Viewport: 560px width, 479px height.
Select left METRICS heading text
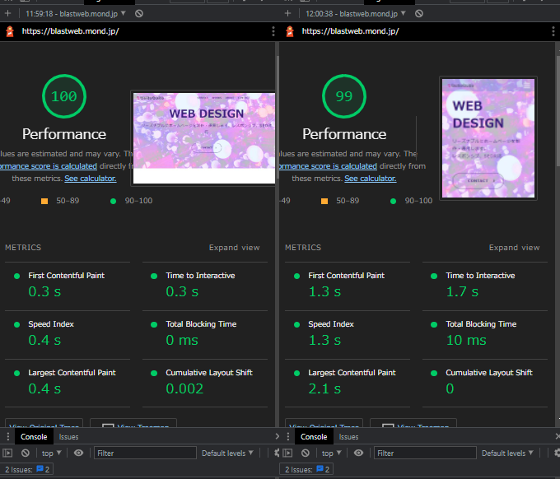[x=23, y=248]
